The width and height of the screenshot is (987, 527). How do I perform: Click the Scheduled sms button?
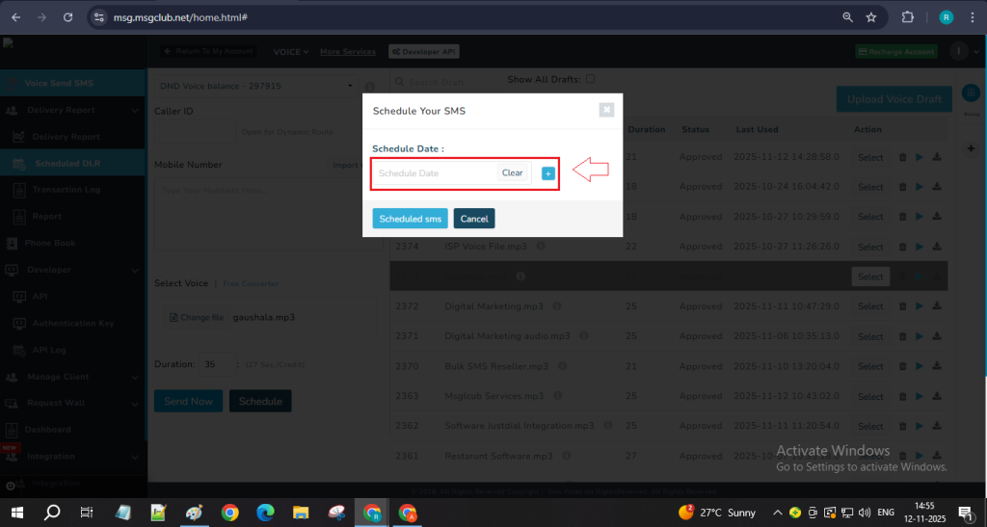[x=410, y=219]
